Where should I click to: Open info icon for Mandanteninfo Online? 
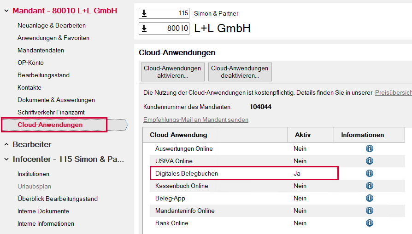(370, 211)
